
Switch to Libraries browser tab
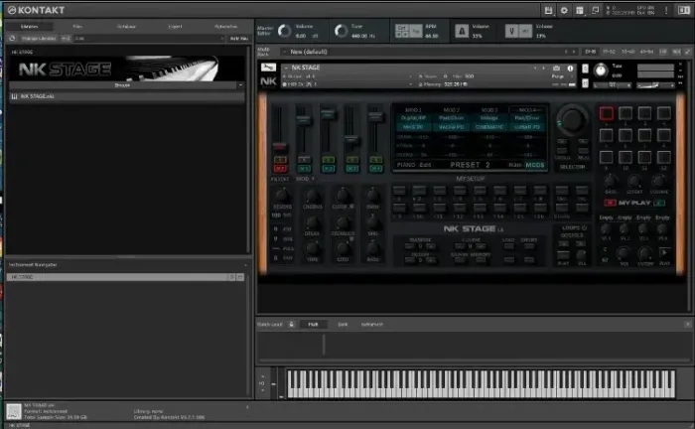pyautogui.click(x=29, y=26)
